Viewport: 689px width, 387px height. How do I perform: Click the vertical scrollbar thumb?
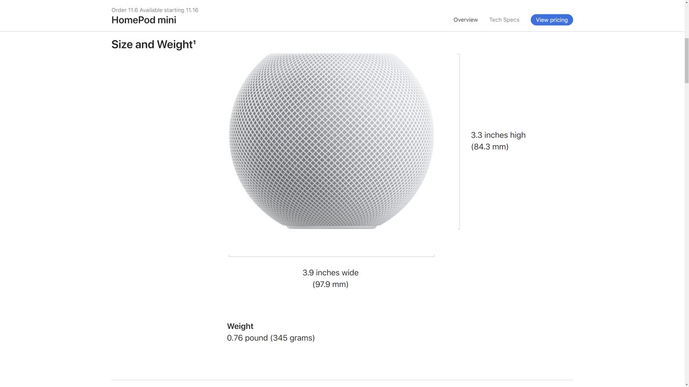(x=686, y=60)
